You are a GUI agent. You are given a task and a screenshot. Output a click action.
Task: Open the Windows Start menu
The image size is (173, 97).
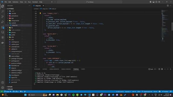click(25, 95)
